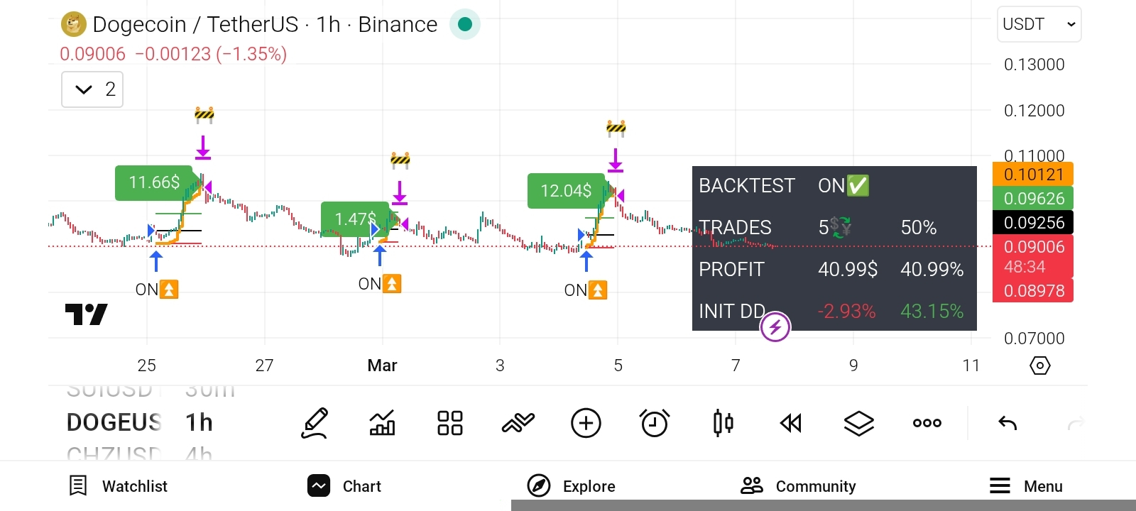1136x511 pixels.
Task: Tap the PROFIT 40.99$ value
Action: [x=848, y=270]
